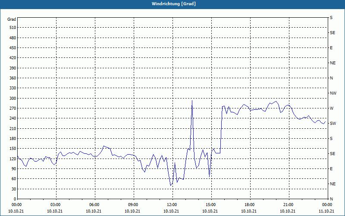Click the 10.10.21 date below 18:00

(249, 211)
